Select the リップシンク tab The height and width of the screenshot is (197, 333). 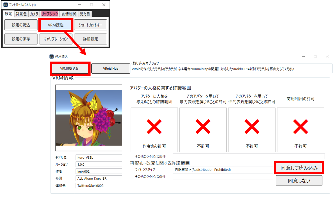(x=50, y=14)
